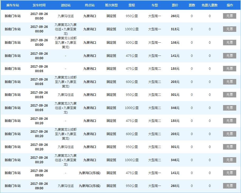Click 无票 button for 08:00 186元 trip
Image resolution: width=241 pixels, height=193 pixels.
coord(229,42)
